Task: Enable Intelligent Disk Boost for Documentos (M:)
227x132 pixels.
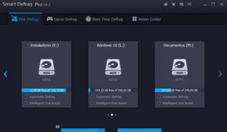Action: point(159,103)
